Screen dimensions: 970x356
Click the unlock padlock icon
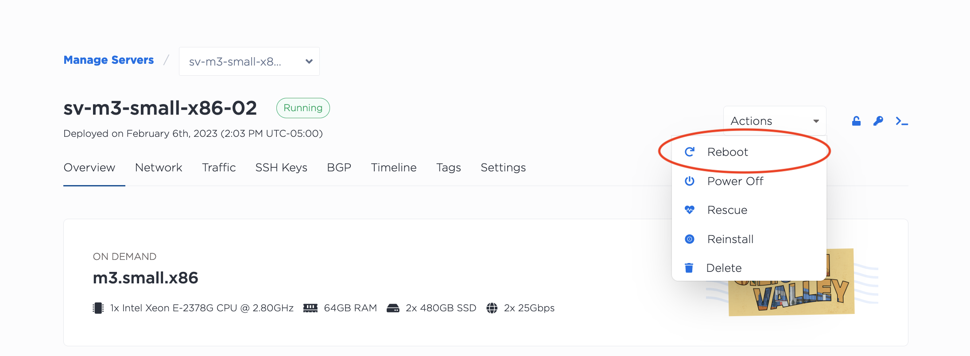tap(856, 121)
